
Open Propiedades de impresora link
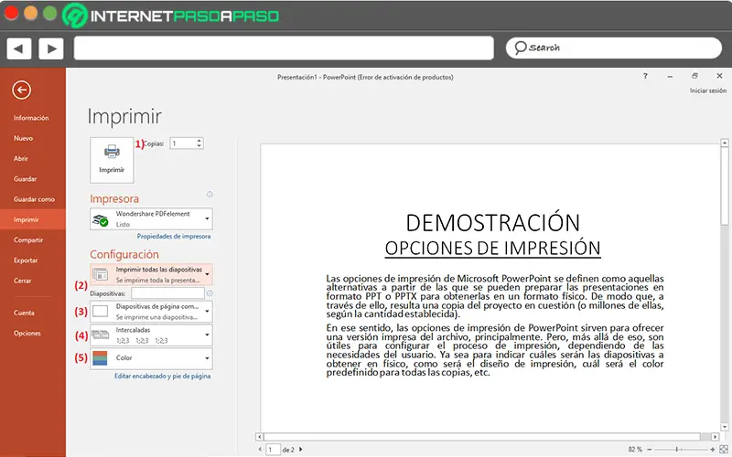(174, 237)
